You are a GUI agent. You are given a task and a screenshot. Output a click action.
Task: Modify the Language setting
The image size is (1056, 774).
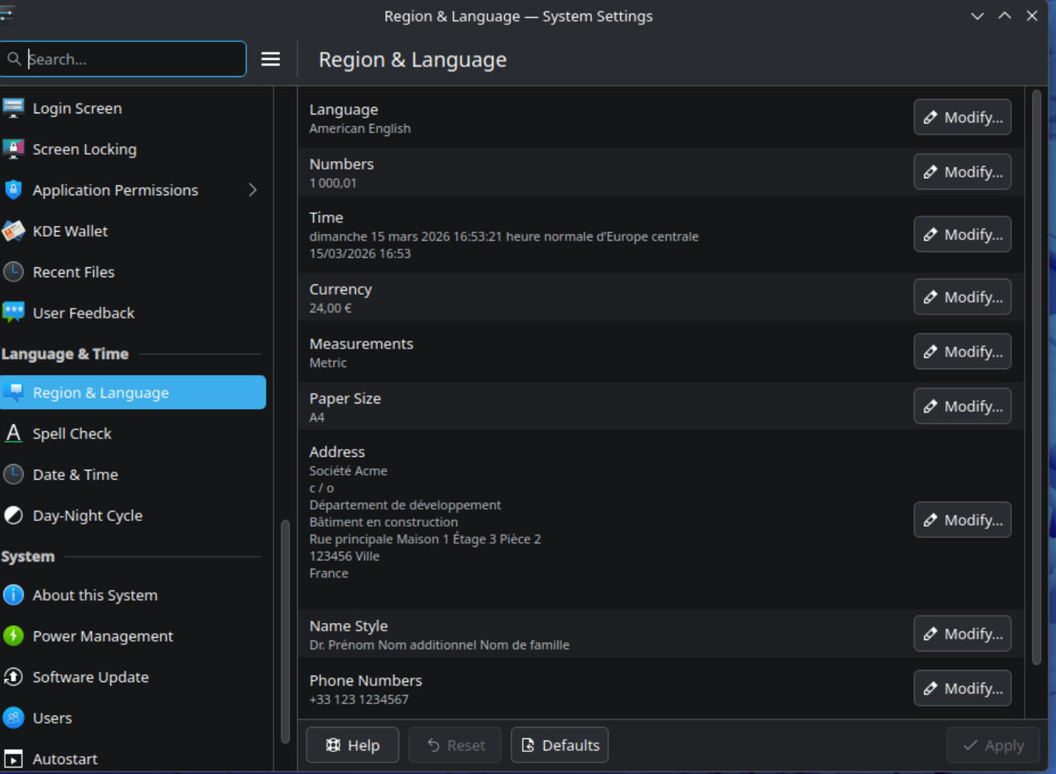tap(962, 118)
